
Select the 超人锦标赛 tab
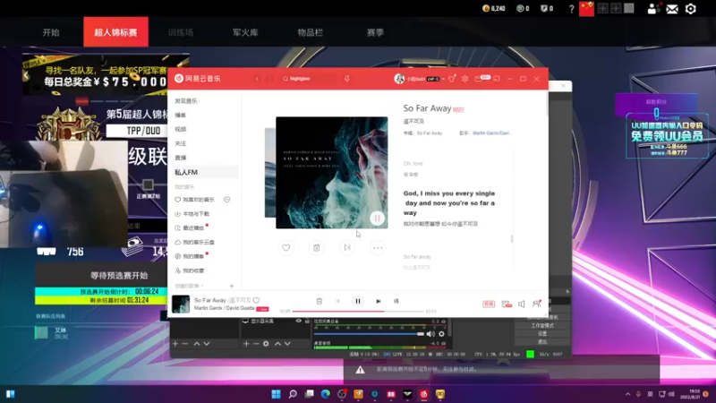click(115, 32)
